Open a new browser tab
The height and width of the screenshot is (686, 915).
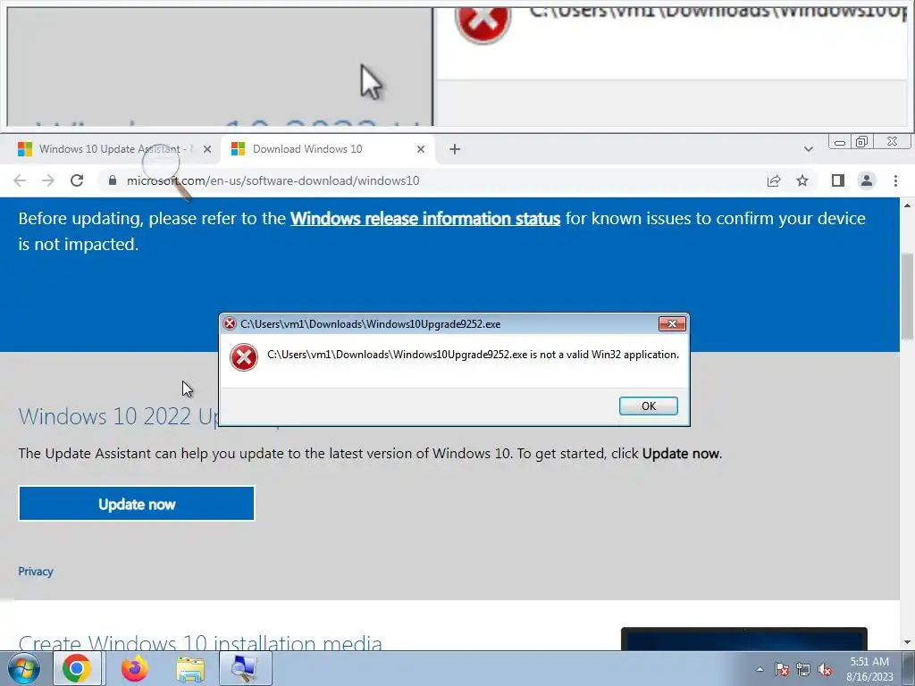tap(455, 149)
